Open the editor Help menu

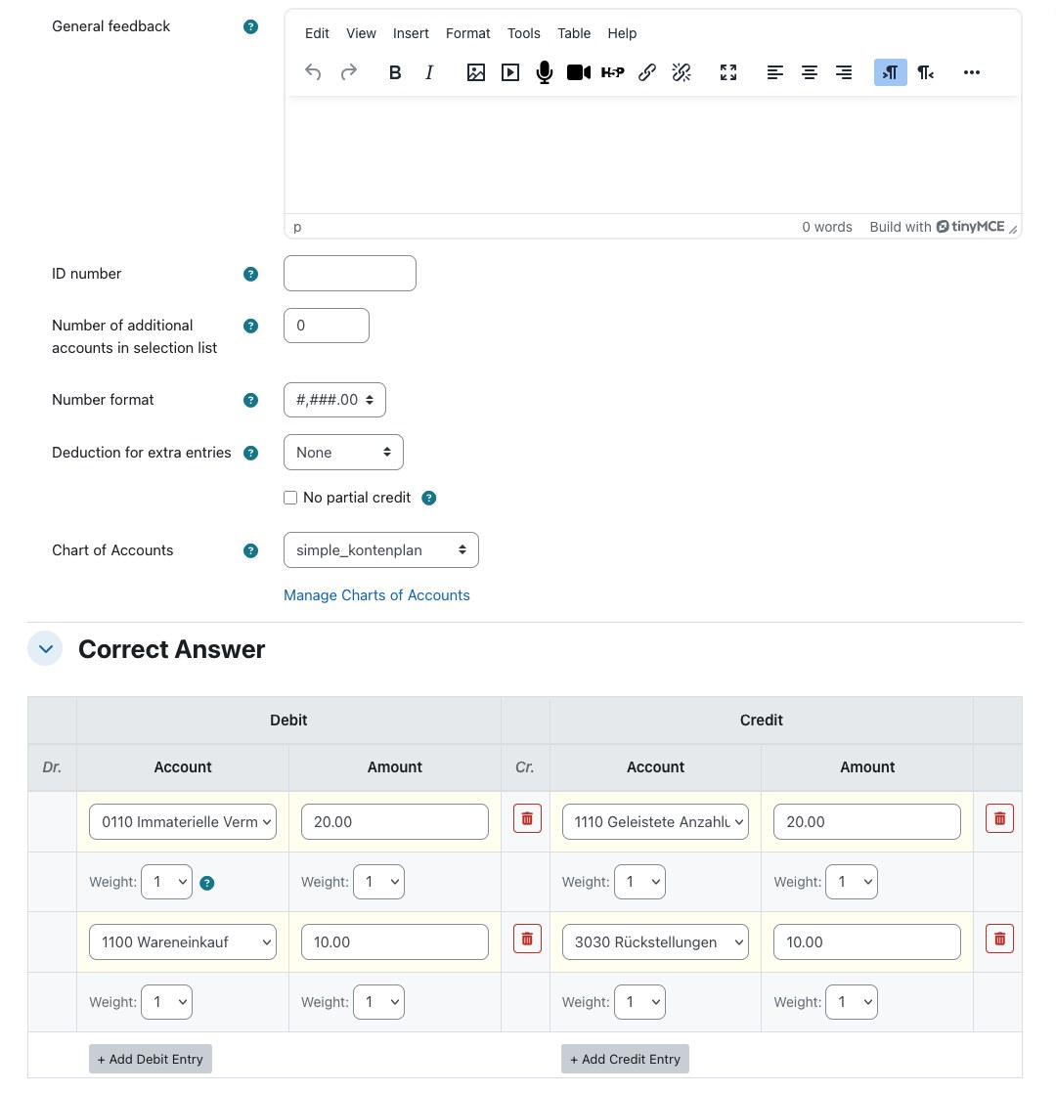coord(622,33)
